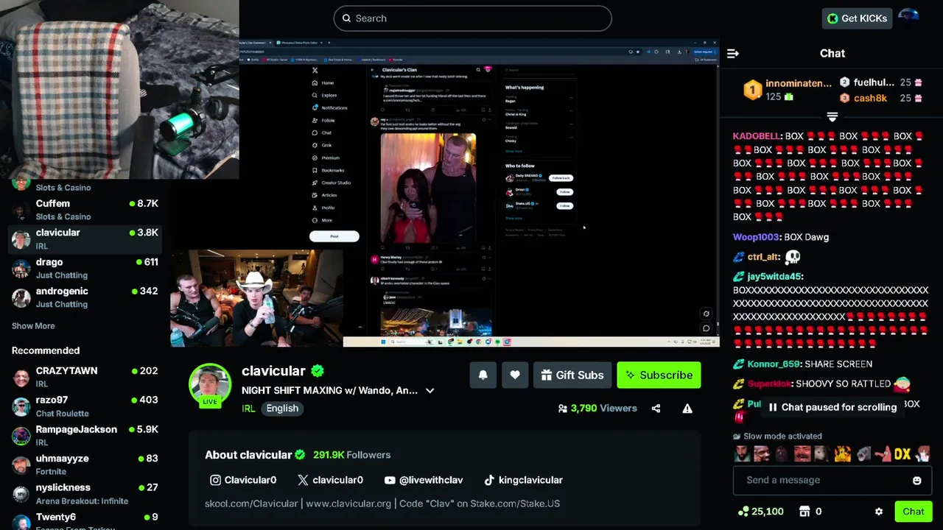This screenshot has width=943, height=530.
Task: Click the clavicular live channel avatar
Action: pos(210,385)
